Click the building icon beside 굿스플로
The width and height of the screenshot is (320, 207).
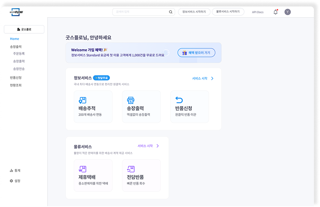[x=19, y=29]
